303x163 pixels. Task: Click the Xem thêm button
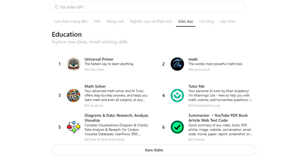[154, 150]
